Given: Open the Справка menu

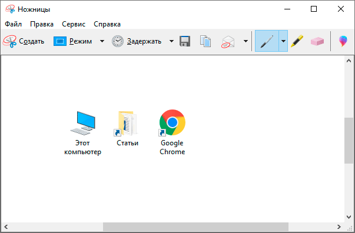Looking at the screenshot, I should coord(107,24).
